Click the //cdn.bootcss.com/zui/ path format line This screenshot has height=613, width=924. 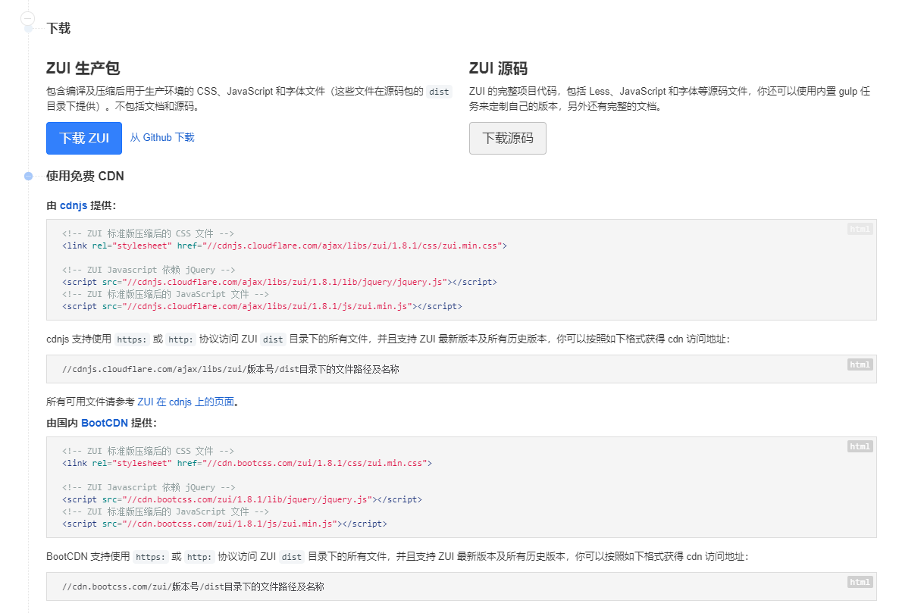[x=193, y=587]
